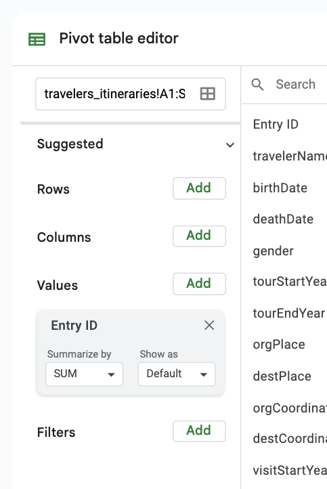The image size is (327, 489).
Task: Open the Show as Default dropdown
Action: 177,374
